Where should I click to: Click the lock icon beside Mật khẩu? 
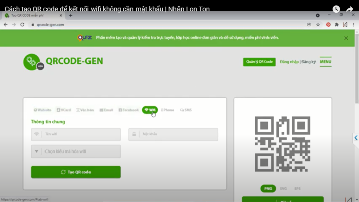(x=134, y=134)
